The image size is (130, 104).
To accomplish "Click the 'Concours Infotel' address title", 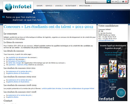I will click(105, 29).
